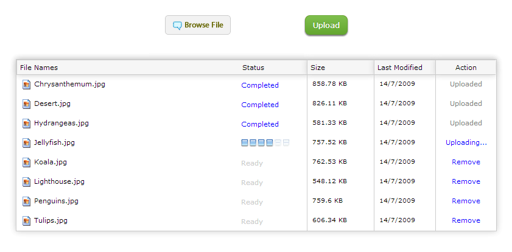Click the Hydrangeas.jpg file icon

pos(26,124)
